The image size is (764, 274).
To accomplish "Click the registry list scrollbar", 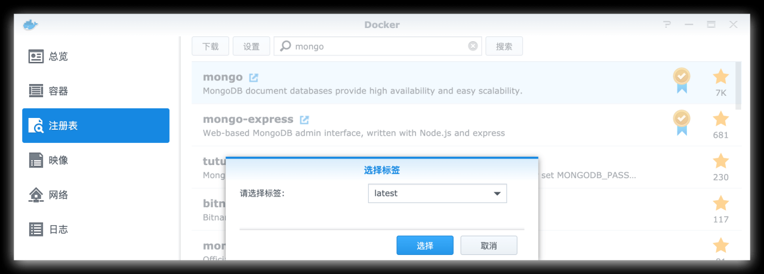I will 738,85.
